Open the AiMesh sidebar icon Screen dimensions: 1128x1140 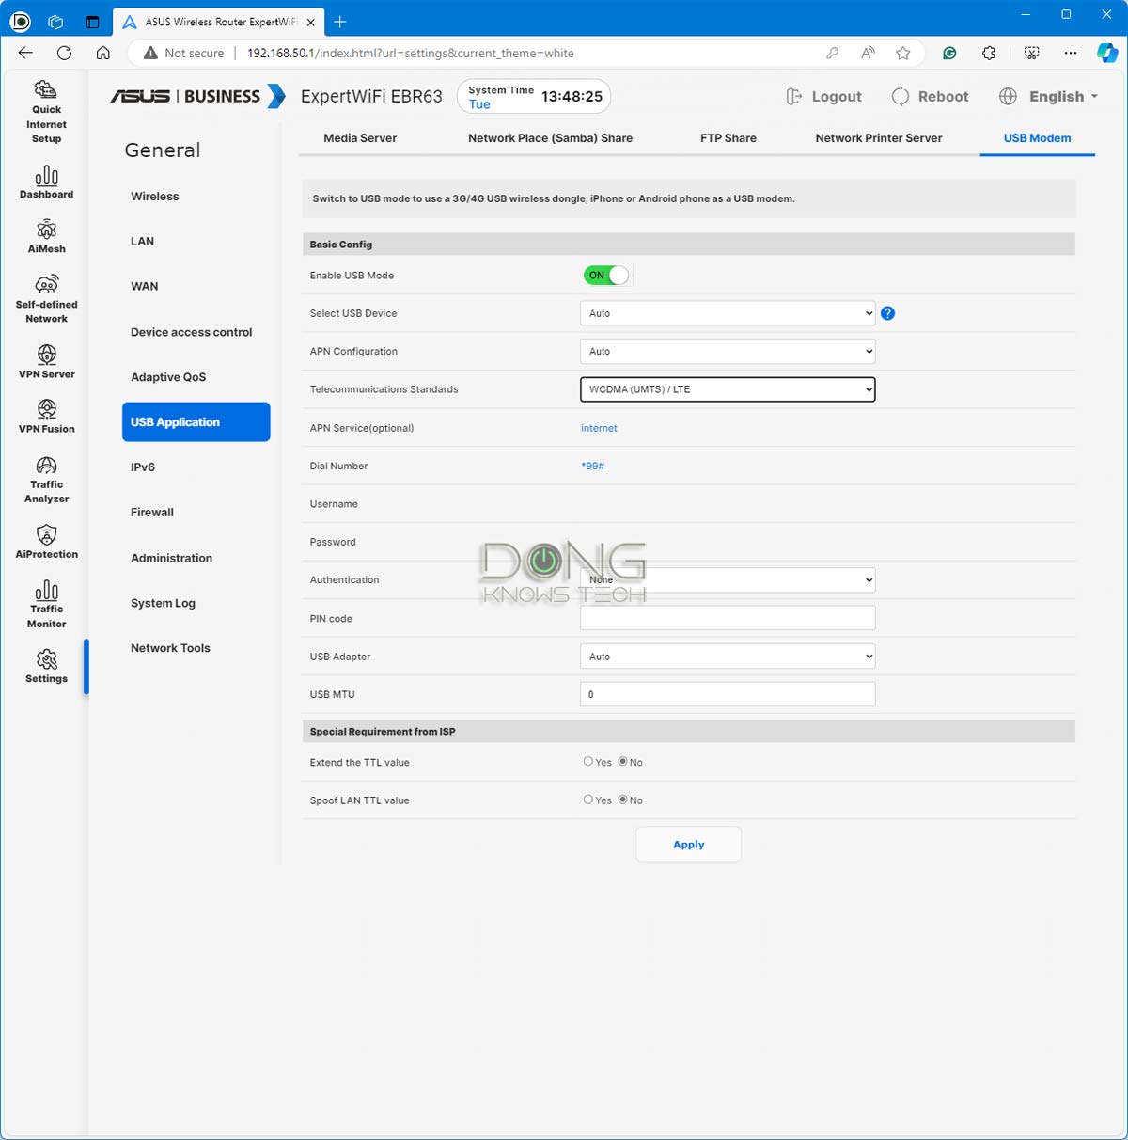pyautogui.click(x=46, y=237)
